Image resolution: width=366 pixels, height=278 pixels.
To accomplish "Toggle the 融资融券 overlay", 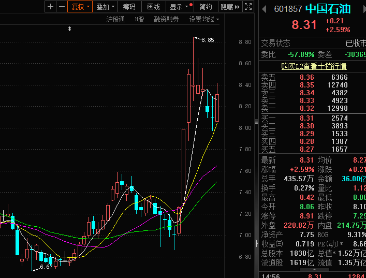I will (x=166, y=19).
